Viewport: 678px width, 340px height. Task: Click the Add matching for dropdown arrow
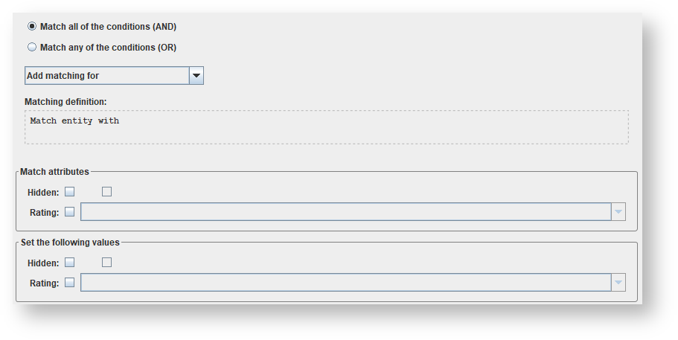point(196,76)
